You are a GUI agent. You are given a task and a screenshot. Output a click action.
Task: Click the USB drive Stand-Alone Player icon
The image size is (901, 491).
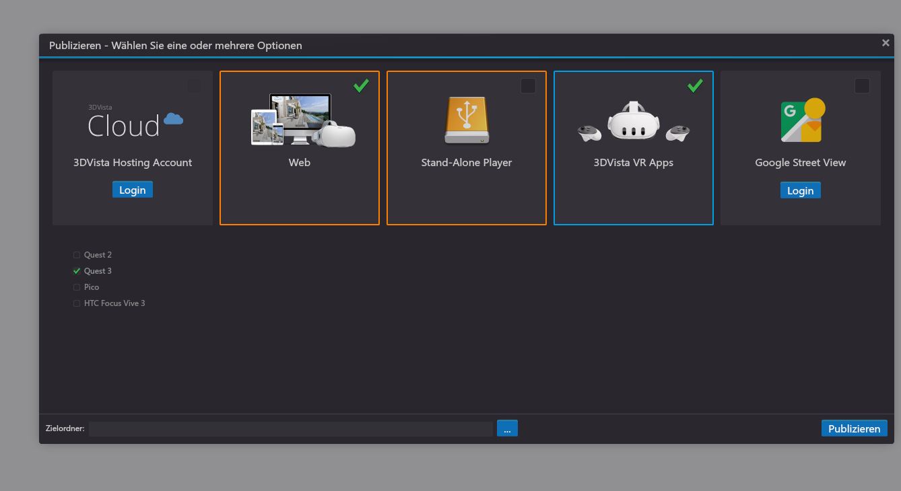(x=467, y=120)
